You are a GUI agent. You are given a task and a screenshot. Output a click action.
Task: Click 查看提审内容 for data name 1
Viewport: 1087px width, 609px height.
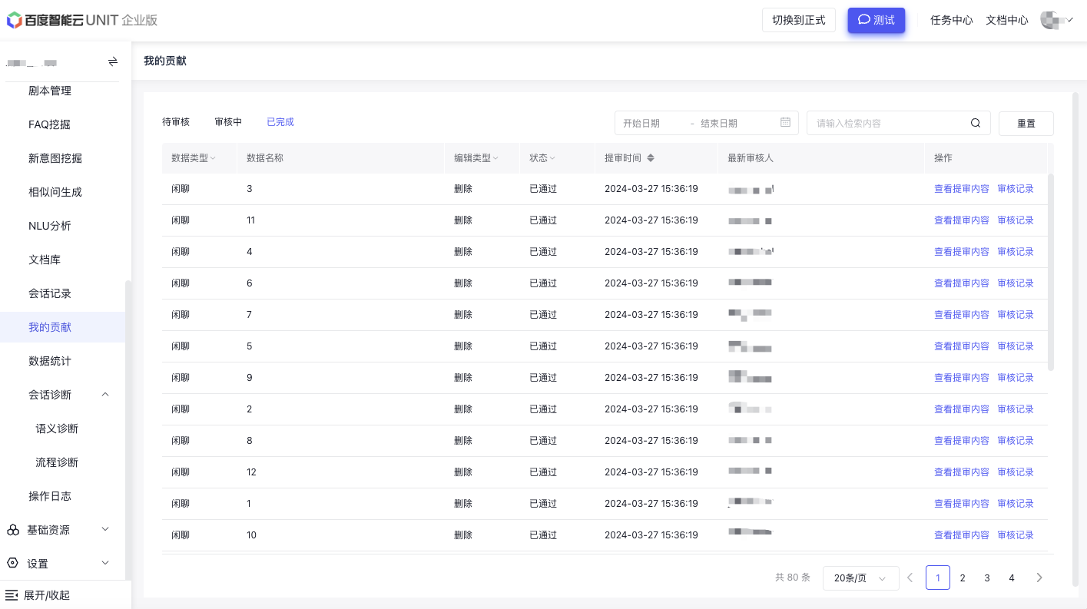pos(962,504)
